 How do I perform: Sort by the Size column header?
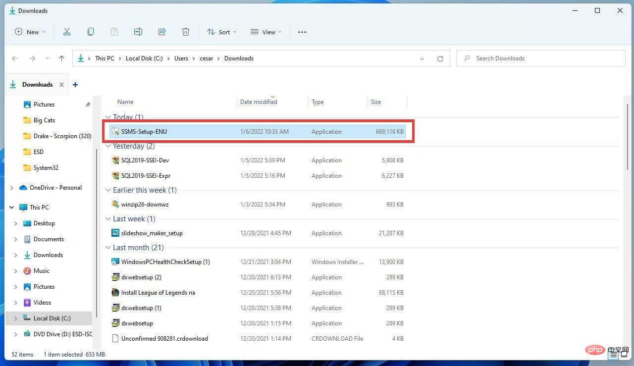coord(376,102)
